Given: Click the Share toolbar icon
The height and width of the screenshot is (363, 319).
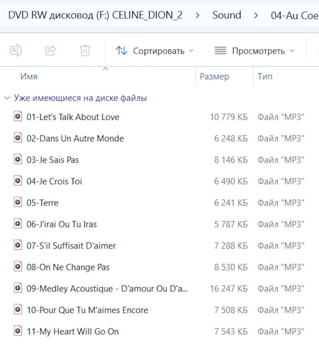Looking at the screenshot, I should [50, 50].
